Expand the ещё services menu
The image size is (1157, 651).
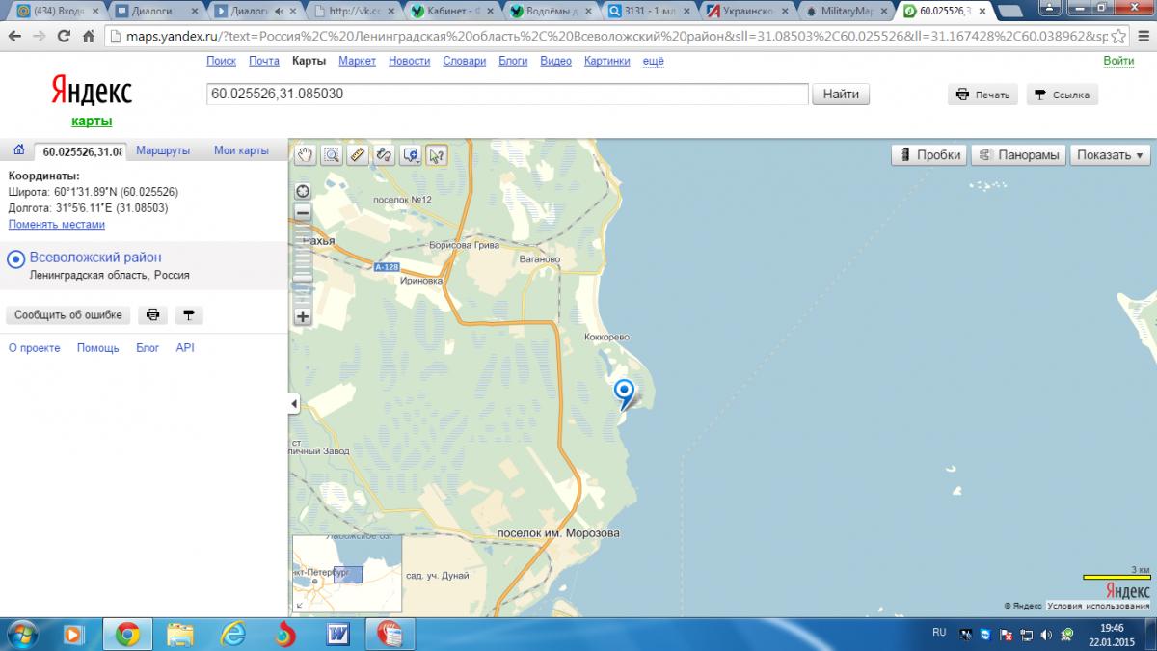click(654, 61)
